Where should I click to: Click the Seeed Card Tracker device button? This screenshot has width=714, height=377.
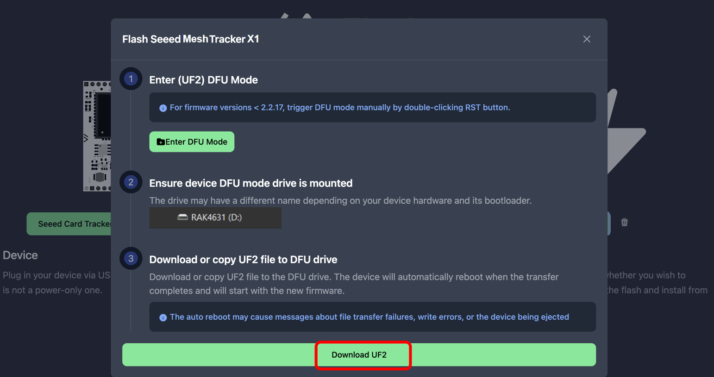click(x=69, y=224)
